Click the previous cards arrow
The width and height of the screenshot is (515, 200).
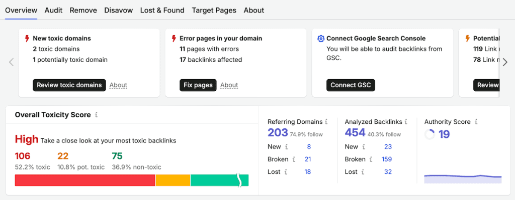[11, 62]
